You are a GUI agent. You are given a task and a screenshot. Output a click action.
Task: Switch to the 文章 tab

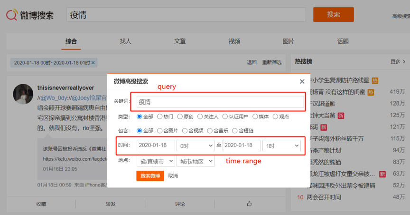click(x=180, y=41)
